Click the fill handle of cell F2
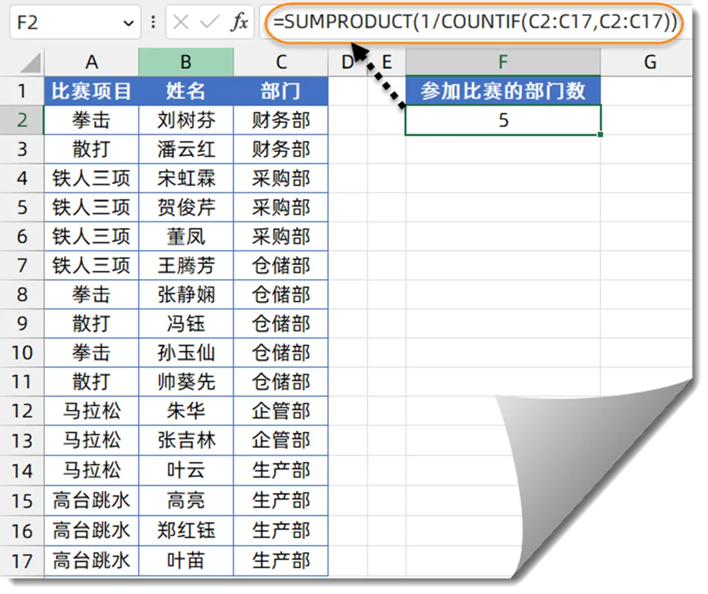The image size is (708, 594). pyautogui.click(x=600, y=134)
